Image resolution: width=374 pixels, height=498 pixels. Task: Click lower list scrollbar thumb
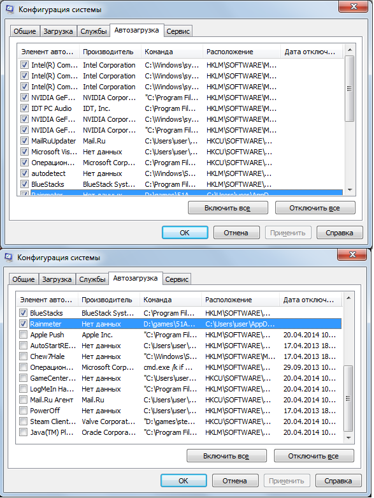(349, 399)
